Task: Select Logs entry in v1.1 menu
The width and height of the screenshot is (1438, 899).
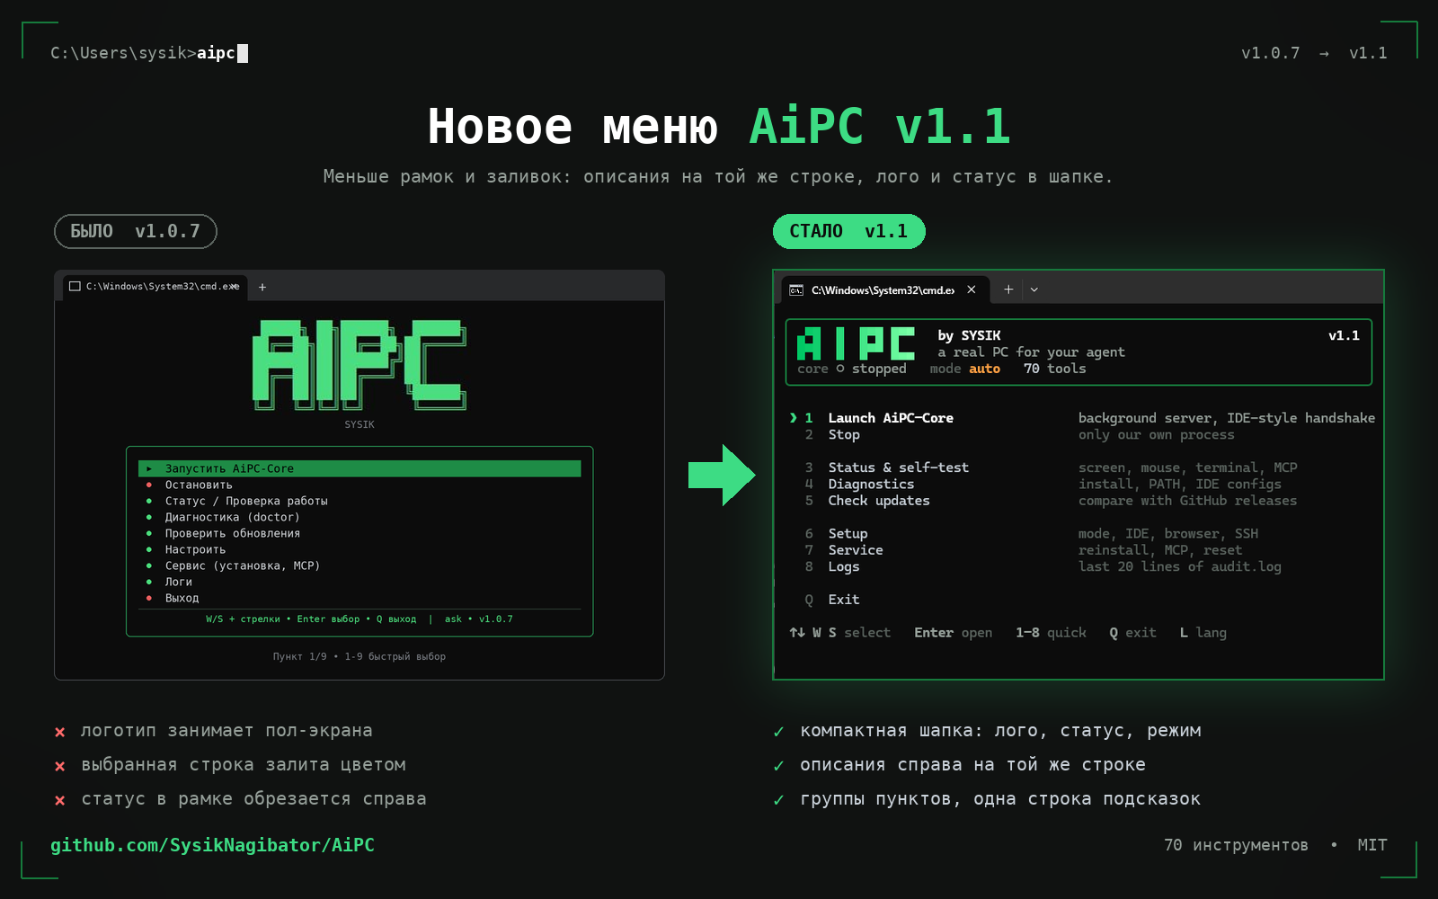Action: coord(843,566)
